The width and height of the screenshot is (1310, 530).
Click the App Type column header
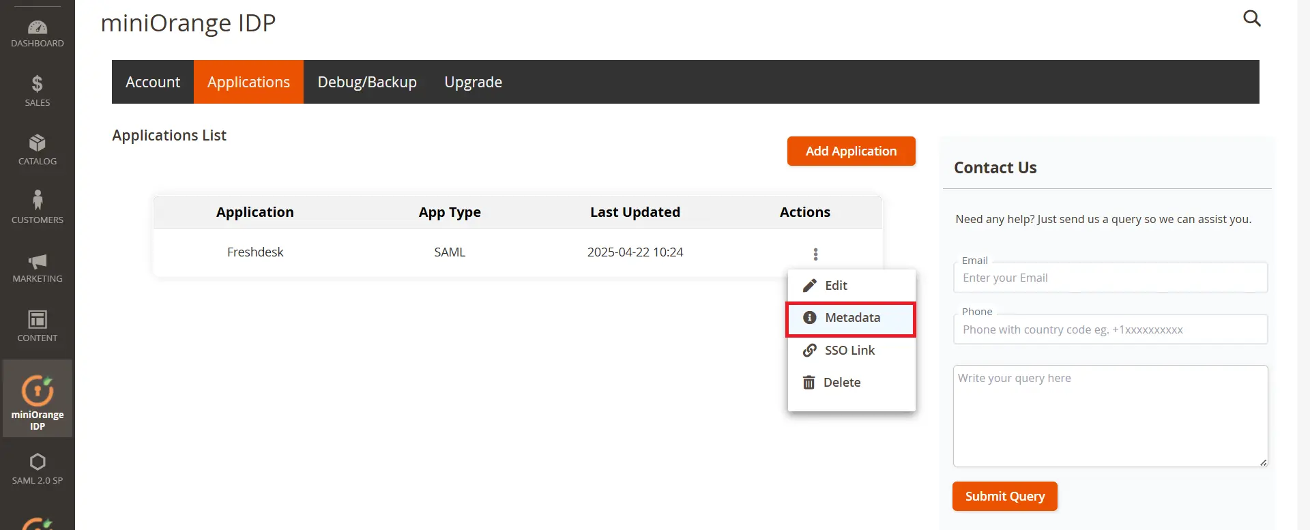[450, 212]
